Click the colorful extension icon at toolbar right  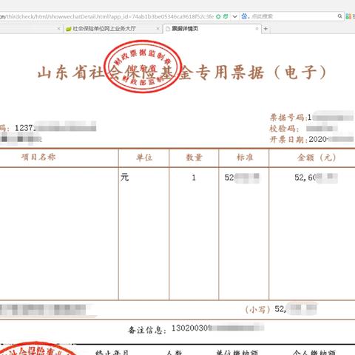pyautogui.click(x=348, y=16)
